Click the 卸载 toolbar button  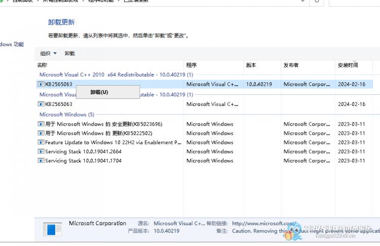click(69, 53)
